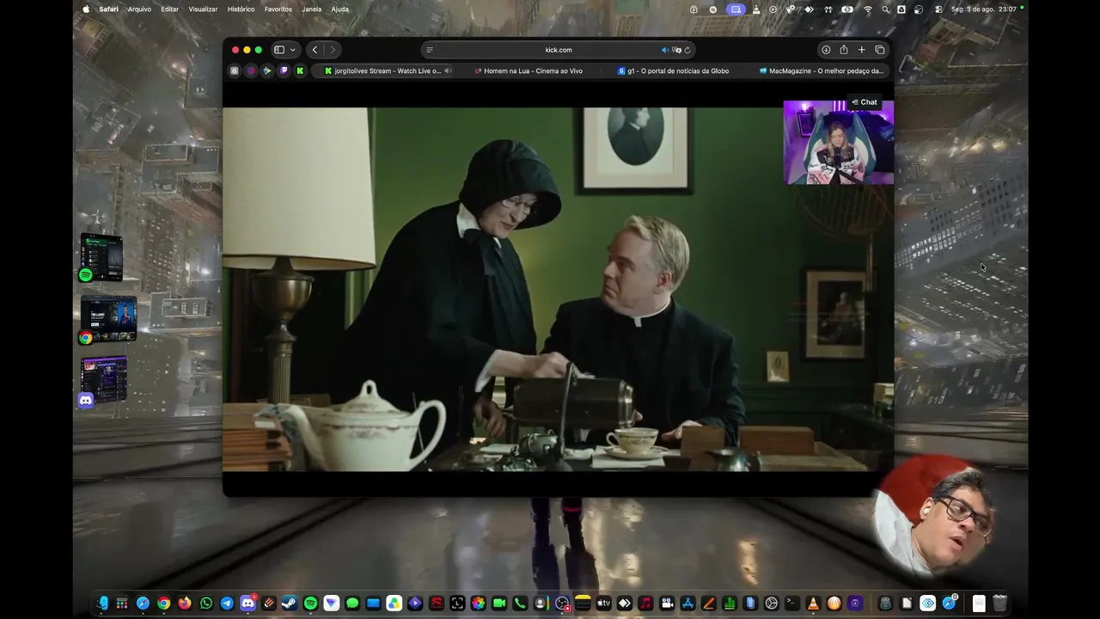This screenshot has width=1100, height=619.
Task: Select Spotify window in Stage Manager
Action: coord(101,257)
